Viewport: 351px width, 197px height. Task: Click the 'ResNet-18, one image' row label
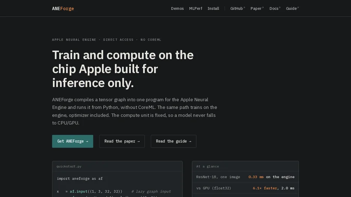[218, 177]
